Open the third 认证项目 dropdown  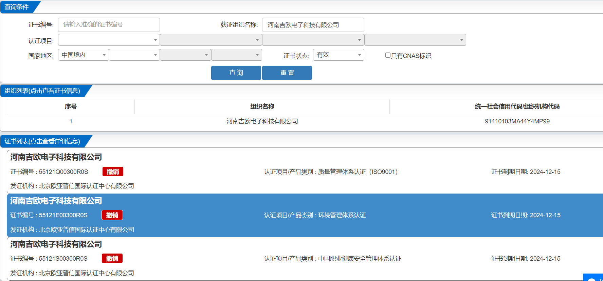point(313,40)
